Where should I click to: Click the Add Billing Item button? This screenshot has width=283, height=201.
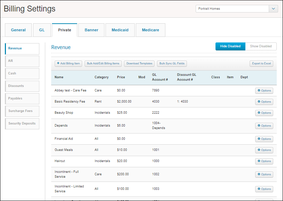69,63
